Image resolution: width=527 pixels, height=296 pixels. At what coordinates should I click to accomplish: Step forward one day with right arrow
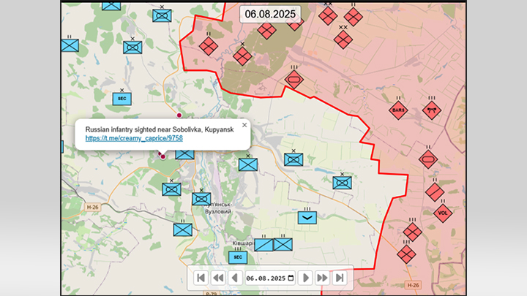click(x=305, y=278)
